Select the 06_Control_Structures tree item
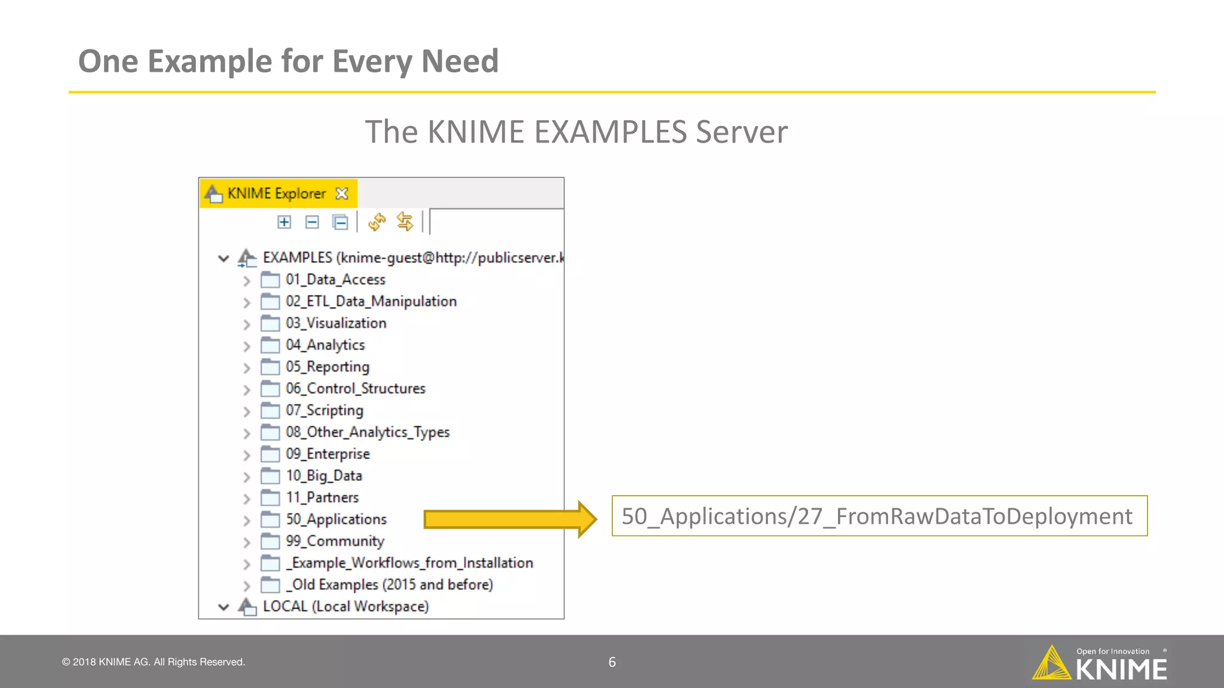 coord(355,389)
